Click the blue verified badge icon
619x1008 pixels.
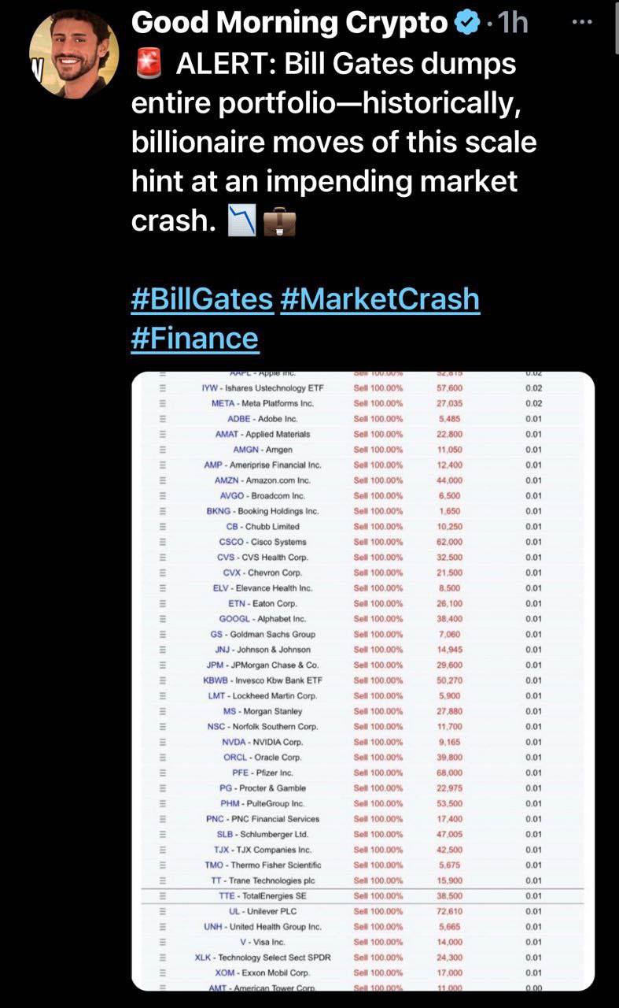[x=467, y=24]
